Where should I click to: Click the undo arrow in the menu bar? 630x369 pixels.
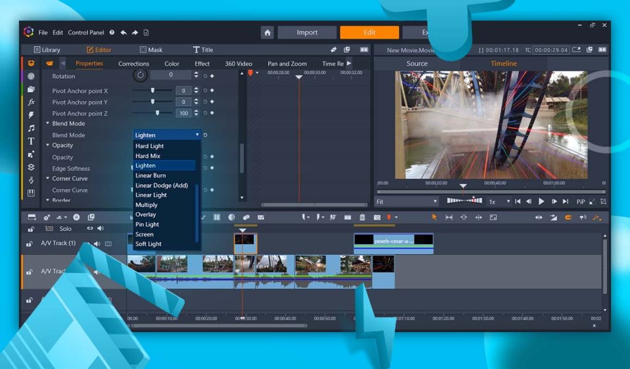click(123, 33)
